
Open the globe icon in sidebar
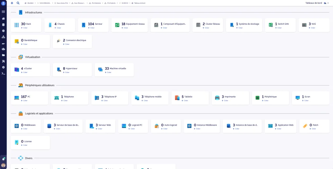coord(3,31)
